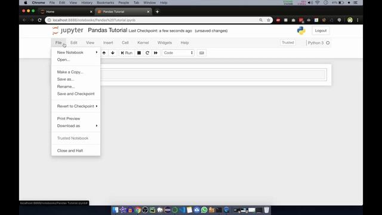
Task: Open the Jupyter View menu
Action: point(90,42)
